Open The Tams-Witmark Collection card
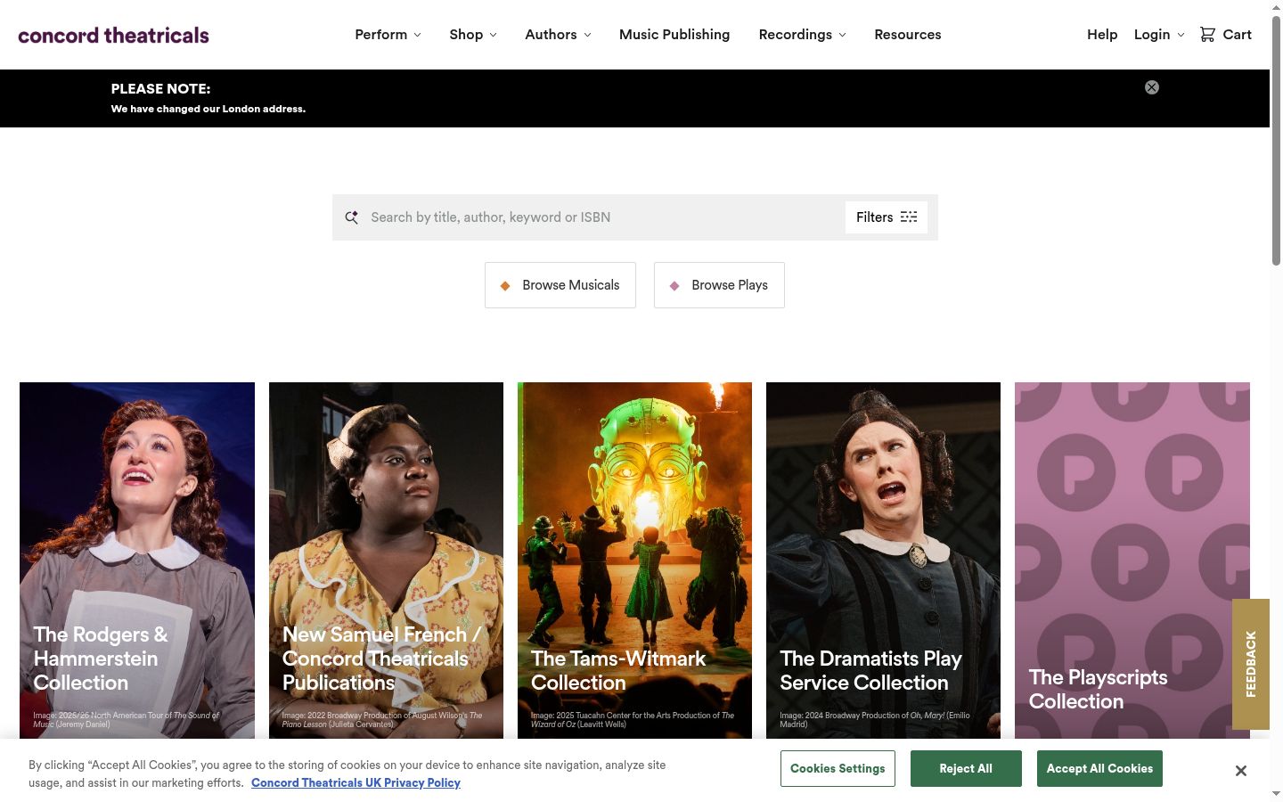This screenshot has width=1283, height=802. 634,561
